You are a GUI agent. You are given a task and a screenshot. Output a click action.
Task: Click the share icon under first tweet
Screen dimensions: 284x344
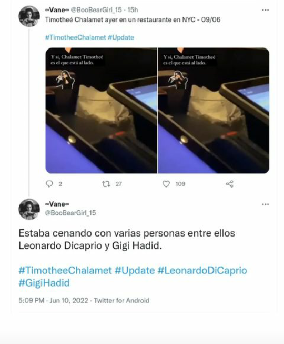tap(230, 184)
